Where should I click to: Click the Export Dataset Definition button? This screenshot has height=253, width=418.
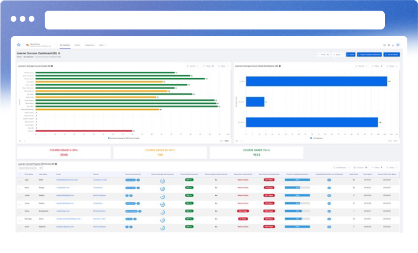coord(369,54)
